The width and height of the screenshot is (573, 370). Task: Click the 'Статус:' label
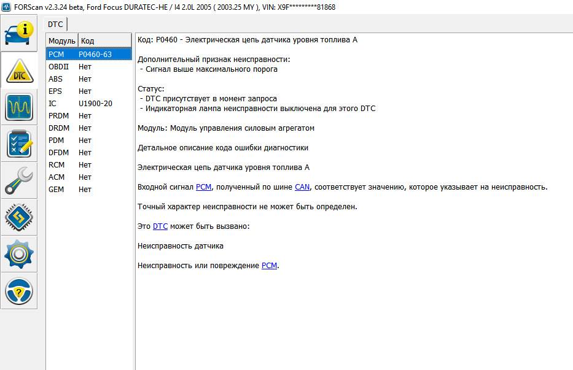tap(151, 89)
